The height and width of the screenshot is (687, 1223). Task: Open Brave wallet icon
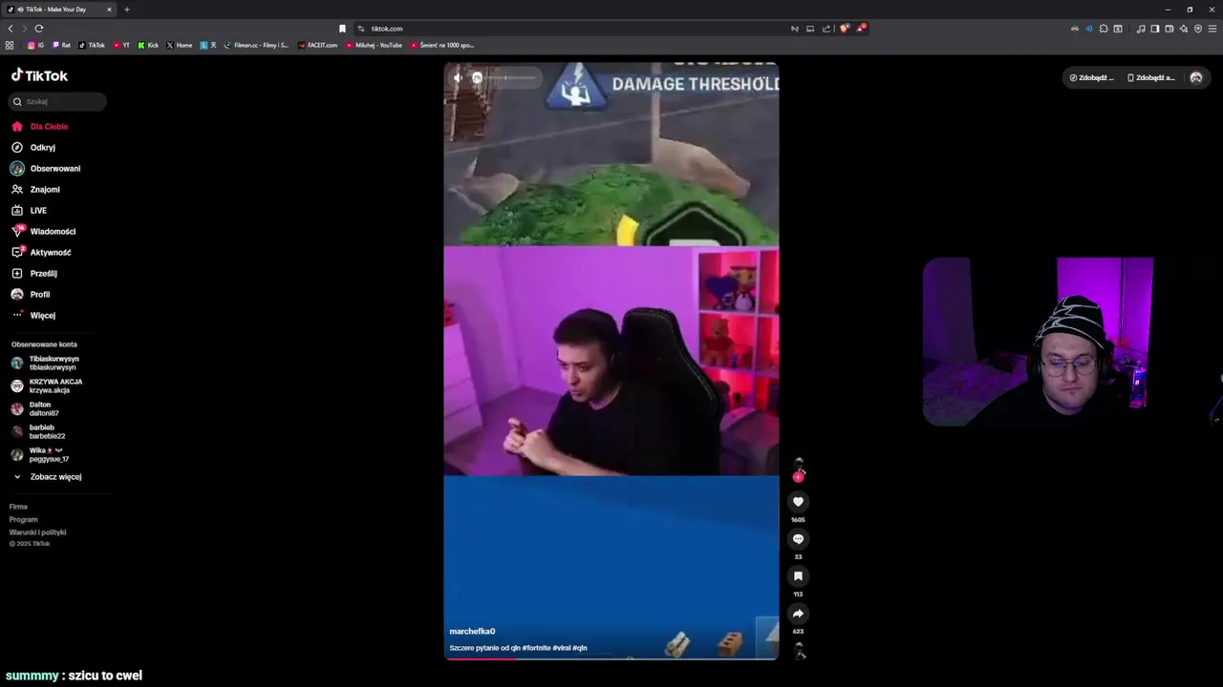click(x=1169, y=29)
